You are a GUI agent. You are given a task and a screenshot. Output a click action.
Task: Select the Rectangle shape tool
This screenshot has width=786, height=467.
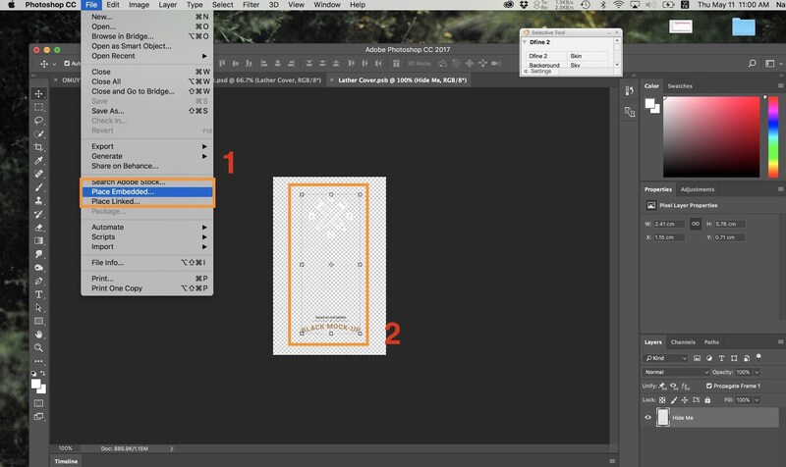(38, 321)
